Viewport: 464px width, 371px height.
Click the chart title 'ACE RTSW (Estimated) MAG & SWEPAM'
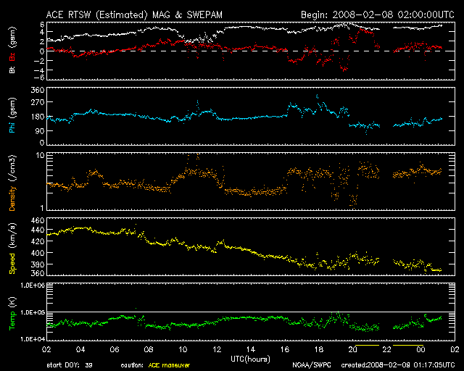coord(134,14)
